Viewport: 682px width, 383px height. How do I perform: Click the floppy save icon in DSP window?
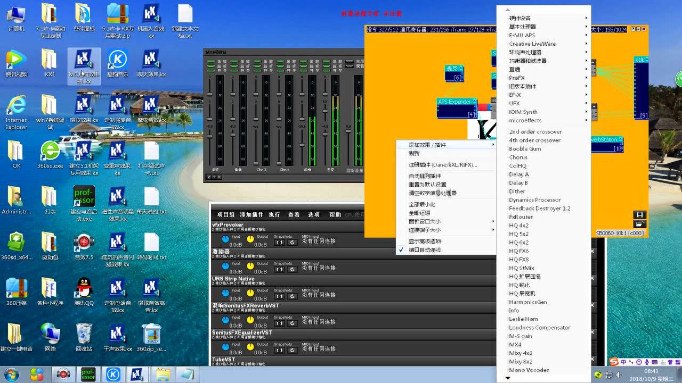point(639,215)
